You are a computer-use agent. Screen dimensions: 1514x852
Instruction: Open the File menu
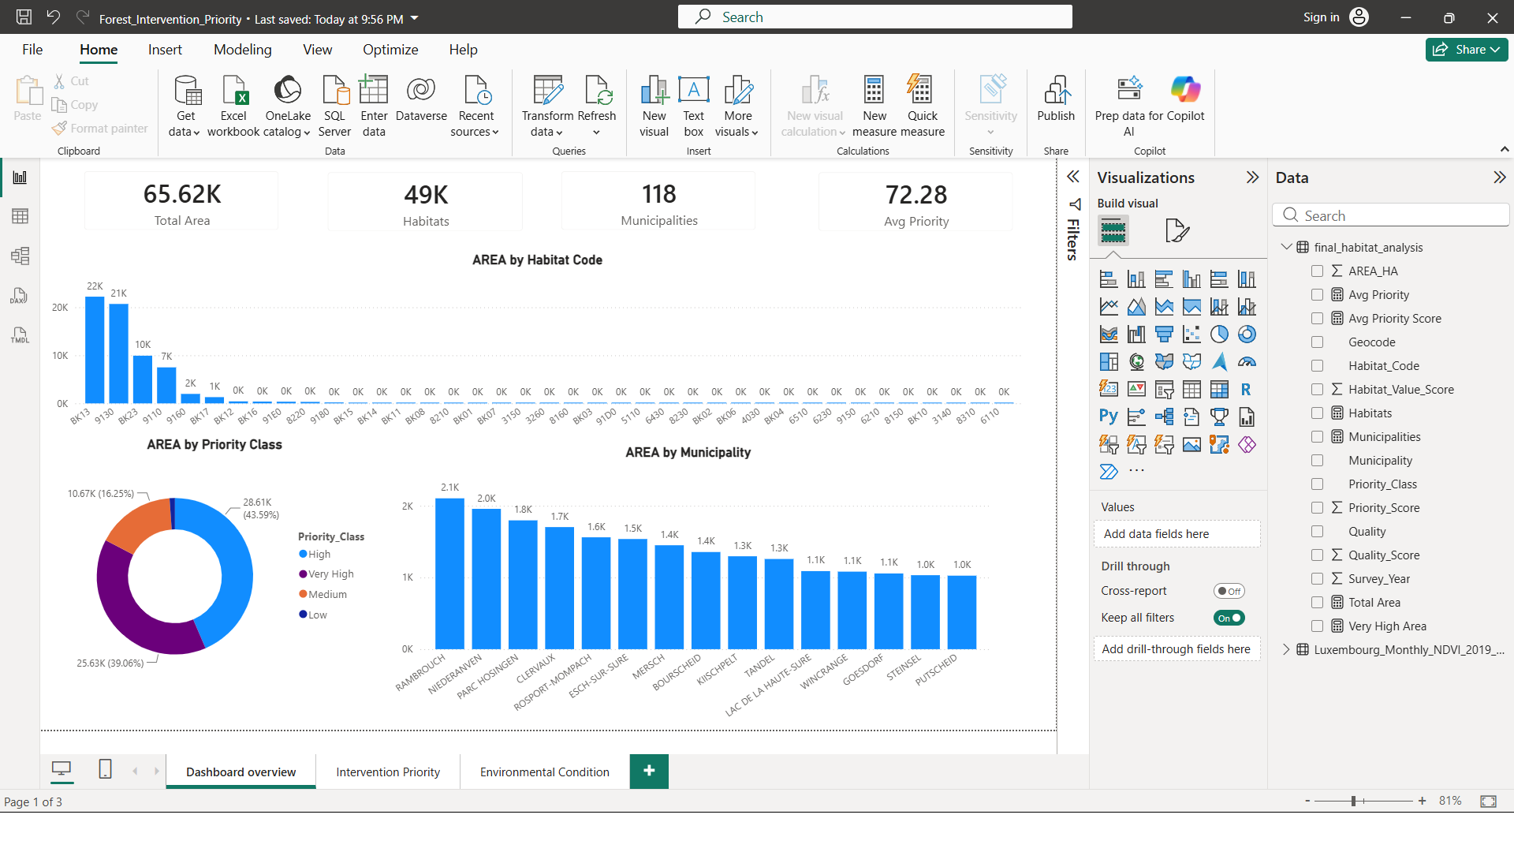point(32,50)
